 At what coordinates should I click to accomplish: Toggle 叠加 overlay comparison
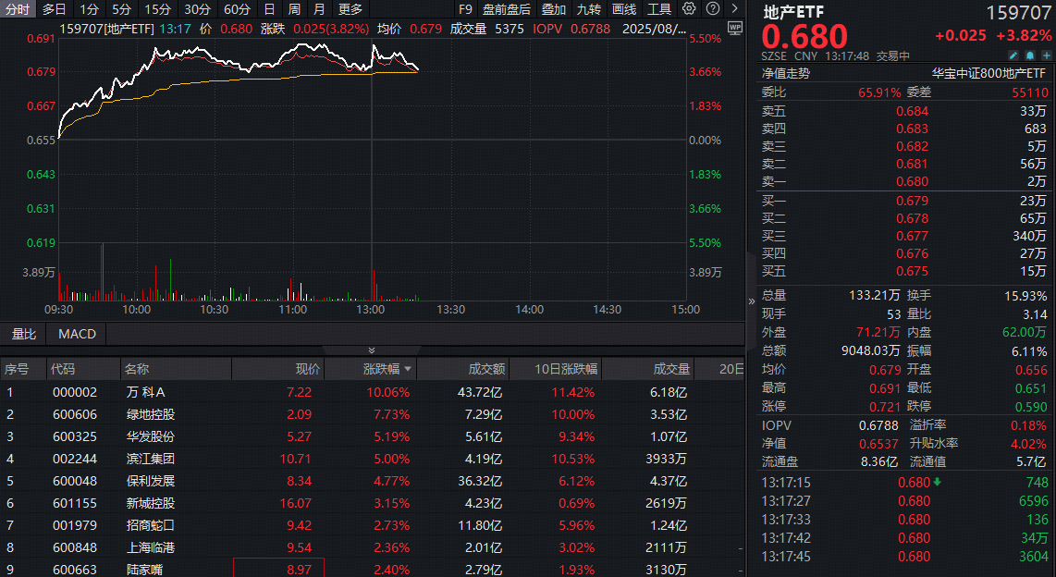pos(553,9)
